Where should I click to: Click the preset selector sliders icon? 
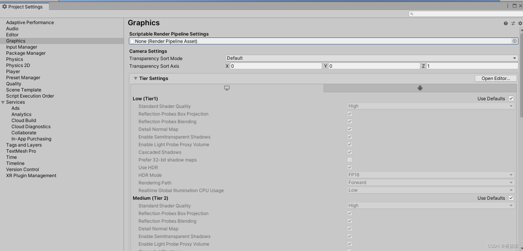(x=513, y=23)
